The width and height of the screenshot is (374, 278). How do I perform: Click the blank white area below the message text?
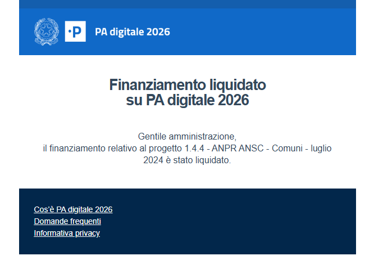(x=187, y=177)
